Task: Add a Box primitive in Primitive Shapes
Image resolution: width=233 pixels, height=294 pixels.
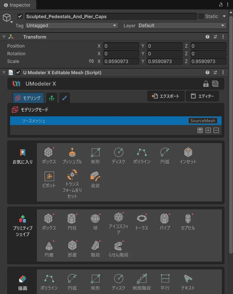Action: pos(49,222)
